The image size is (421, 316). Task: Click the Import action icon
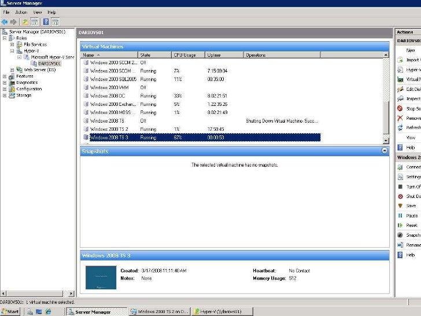(400, 60)
